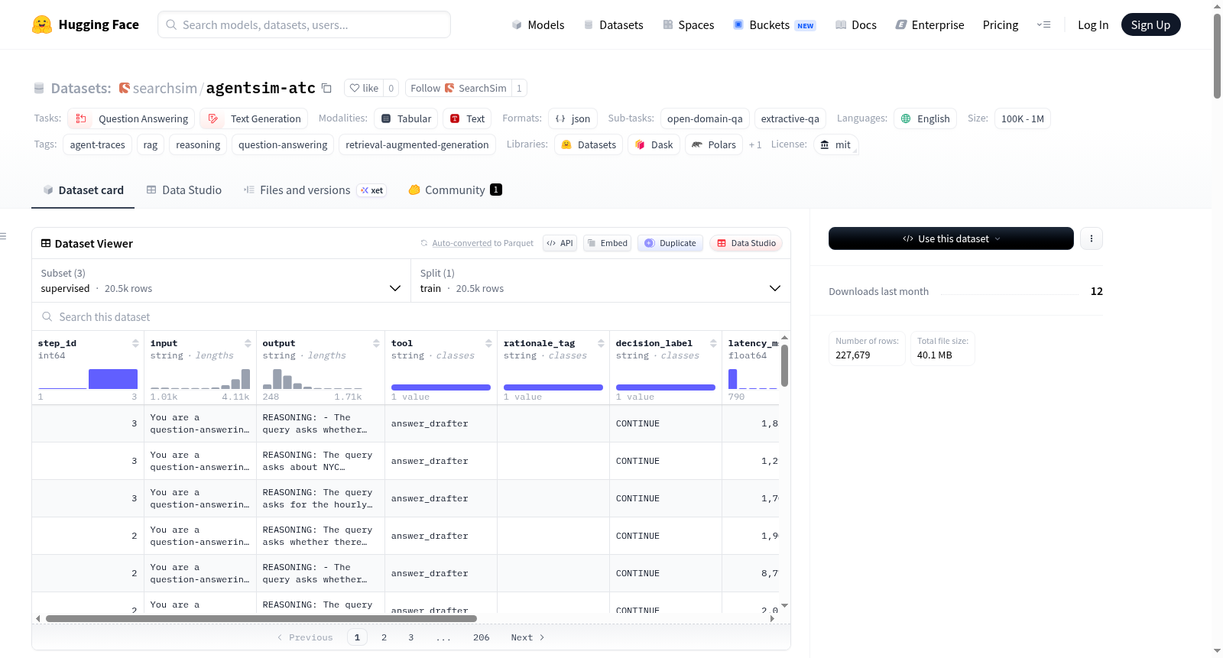Switch to the Data Studio tab
Image resolution: width=1223 pixels, height=658 pixels.
tap(183, 190)
